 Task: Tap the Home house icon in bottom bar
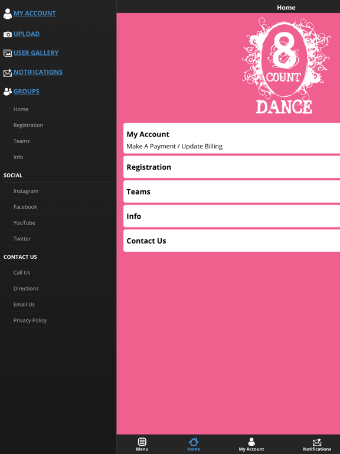194,442
